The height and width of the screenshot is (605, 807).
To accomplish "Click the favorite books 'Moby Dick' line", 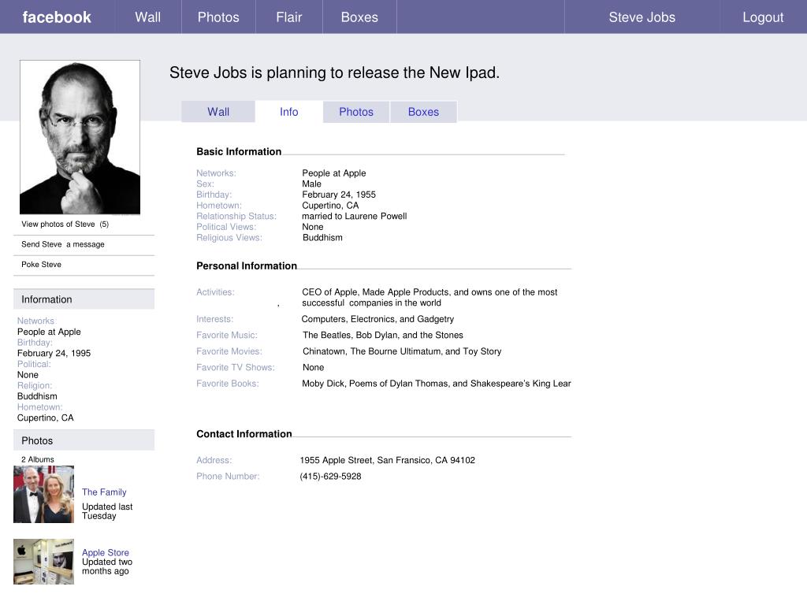I will [x=437, y=384].
